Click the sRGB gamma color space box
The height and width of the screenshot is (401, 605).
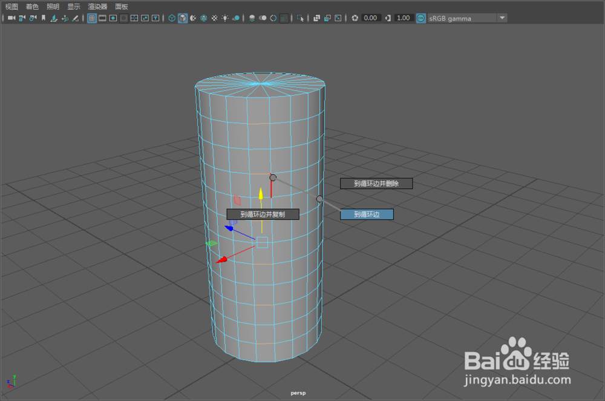[x=462, y=18]
